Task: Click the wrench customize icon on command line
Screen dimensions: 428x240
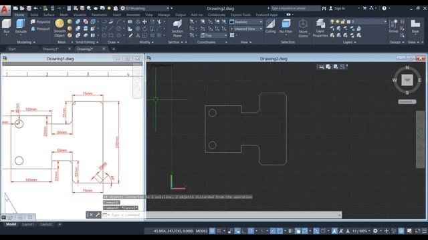Action: [98, 215]
